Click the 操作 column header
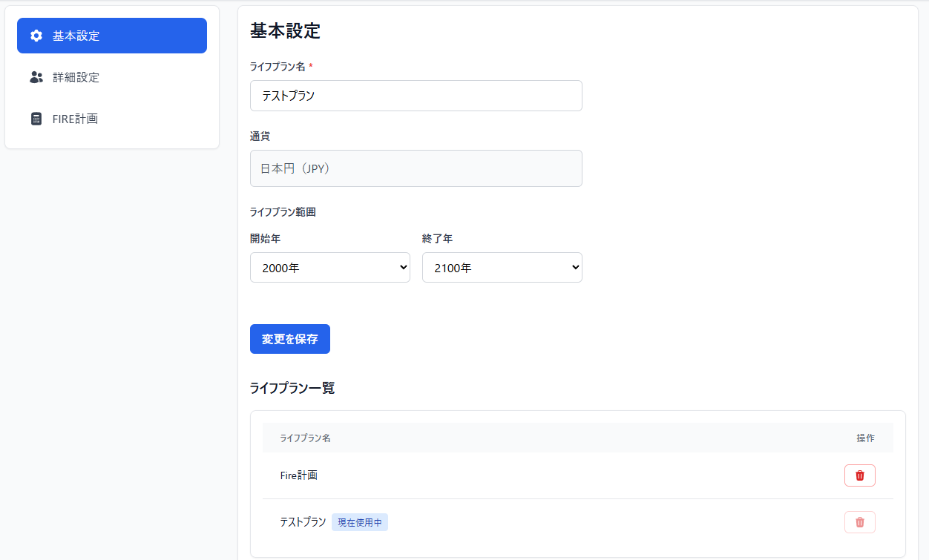This screenshot has width=929, height=560. click(866, 438)
